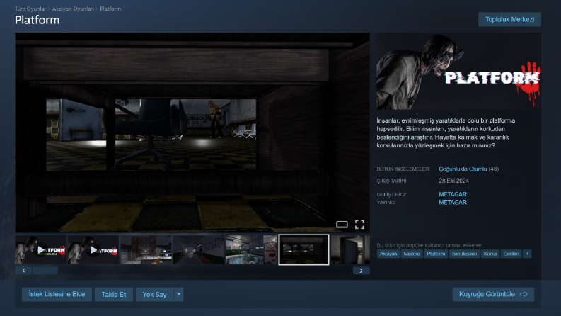This screenshot has height=316, width=561.
Task: Click the main screenshot display
Action: [x=192, y=132]
